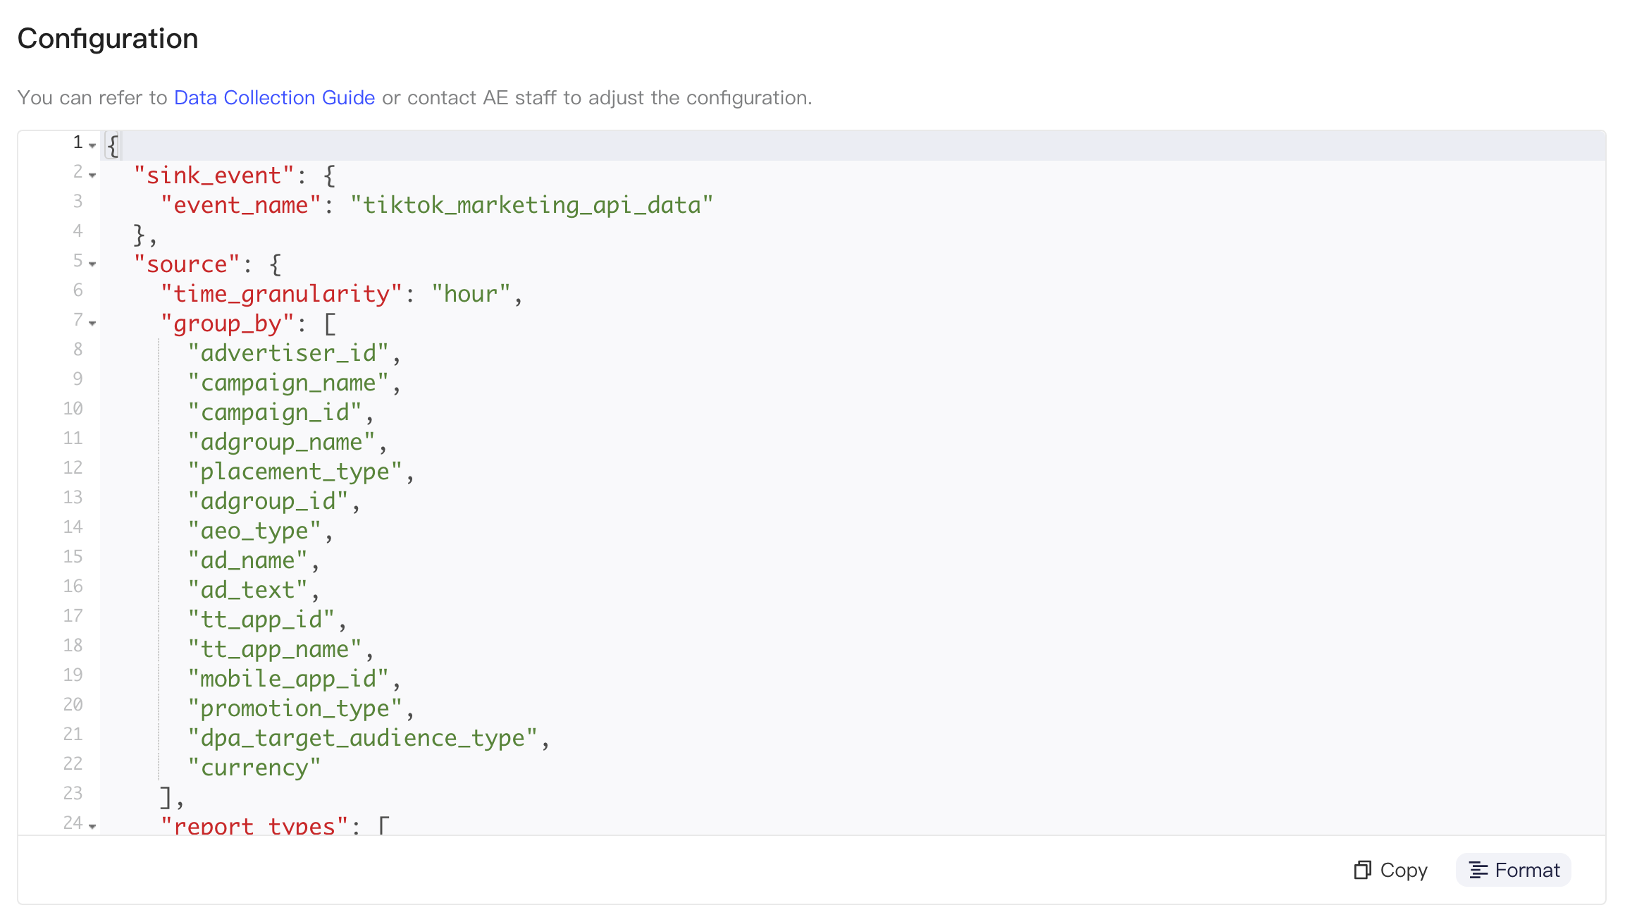Click the "group_by" key

click(228, 324)
